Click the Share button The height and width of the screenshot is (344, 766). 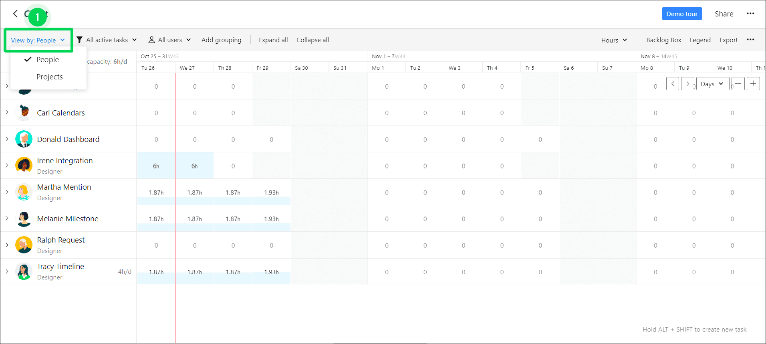(x=724, y=14)
